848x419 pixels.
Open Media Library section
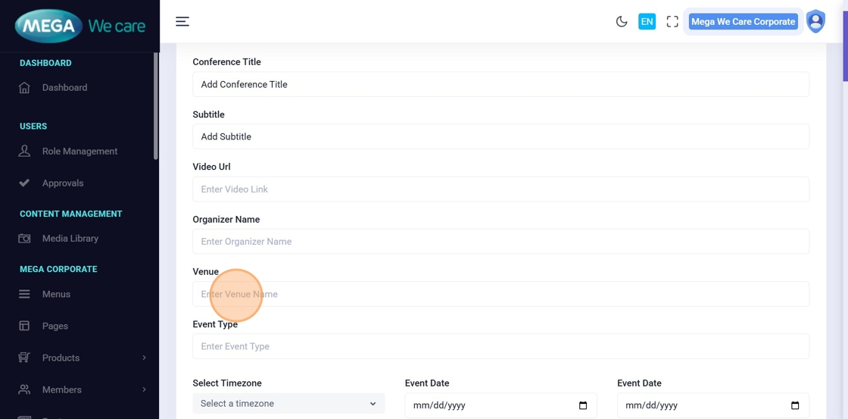(70, 239)
